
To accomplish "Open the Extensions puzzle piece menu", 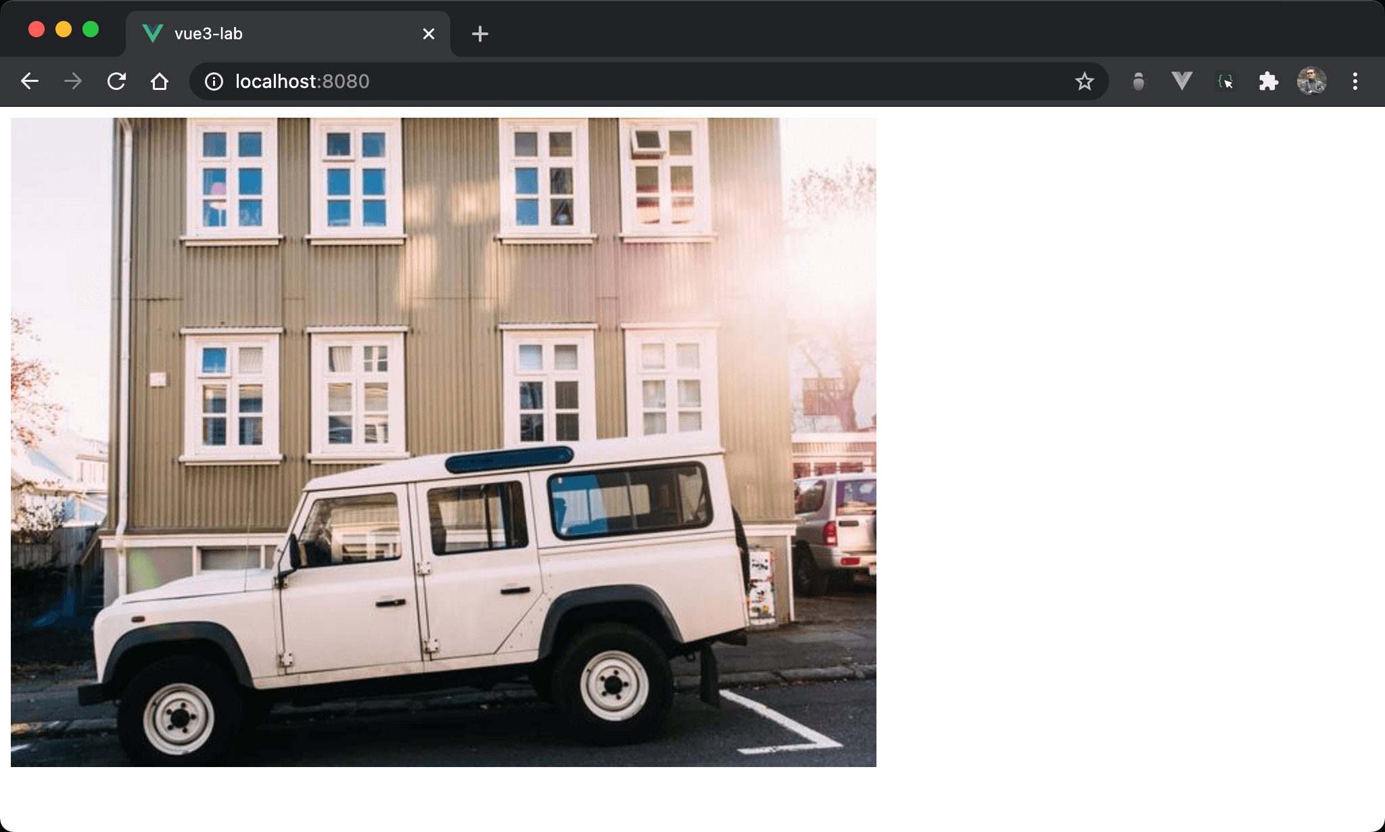I will tap(1268, 82).
